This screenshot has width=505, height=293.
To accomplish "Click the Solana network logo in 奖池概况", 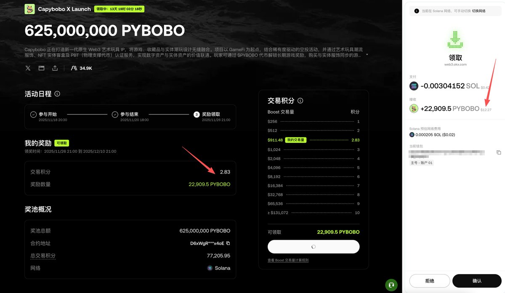I will (x=210, y=268).
